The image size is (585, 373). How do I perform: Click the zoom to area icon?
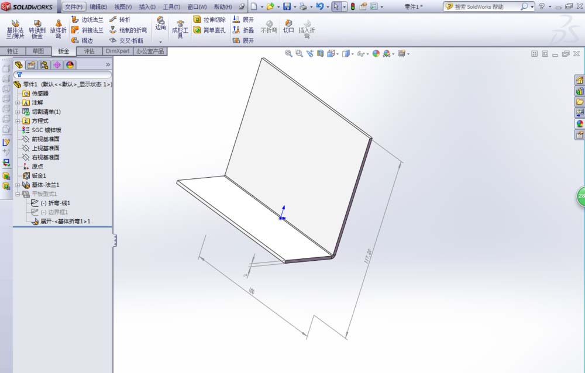click(299, 54)
